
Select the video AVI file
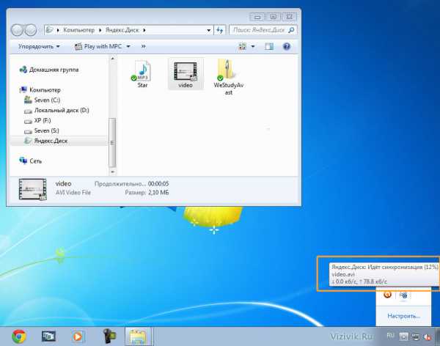[186, 74]
